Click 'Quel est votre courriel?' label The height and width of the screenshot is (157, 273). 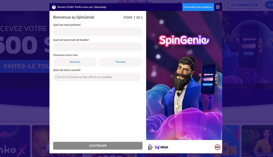67,70
